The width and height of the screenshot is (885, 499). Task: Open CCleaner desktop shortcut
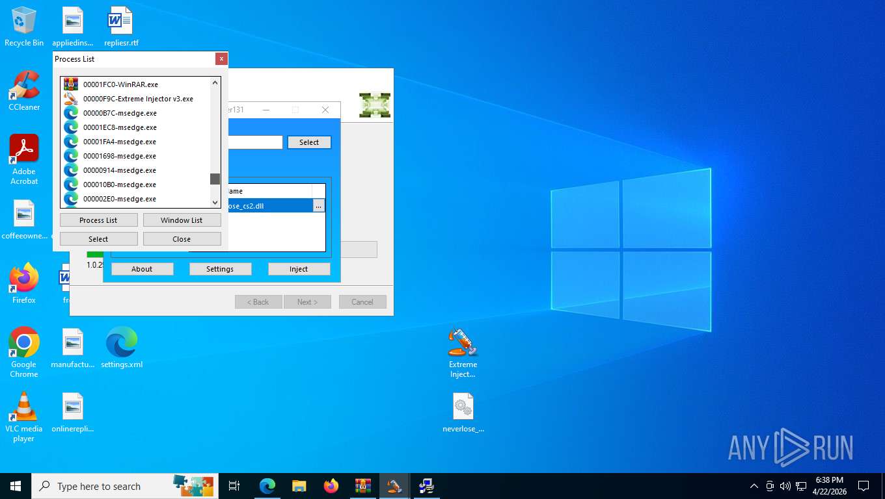(24, 91)
